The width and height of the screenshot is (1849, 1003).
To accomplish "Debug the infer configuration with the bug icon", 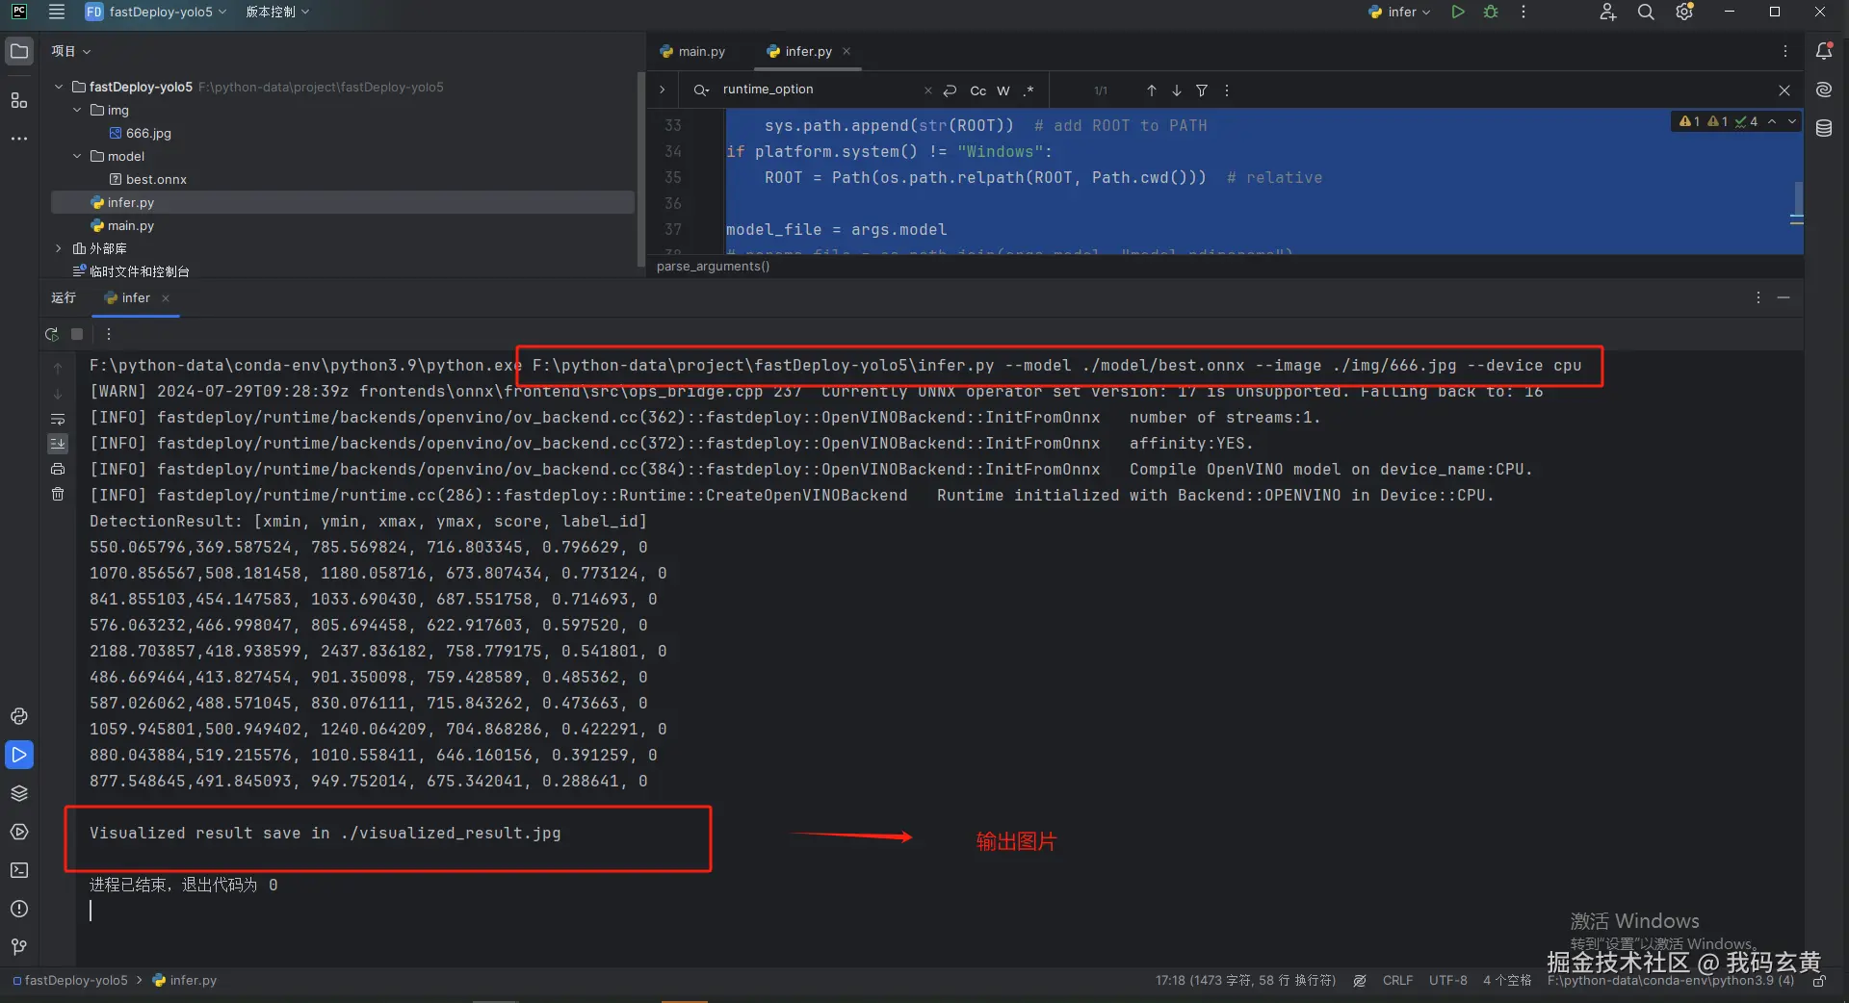I will 1491,12.
